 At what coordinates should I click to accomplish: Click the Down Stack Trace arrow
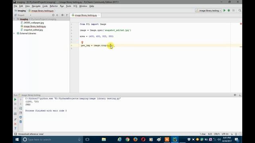21,104
